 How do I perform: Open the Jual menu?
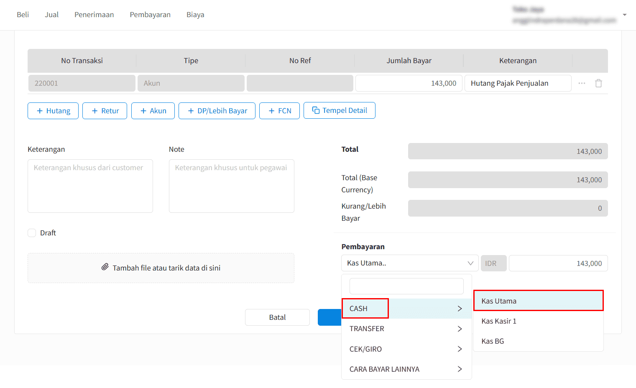[52, 15]
